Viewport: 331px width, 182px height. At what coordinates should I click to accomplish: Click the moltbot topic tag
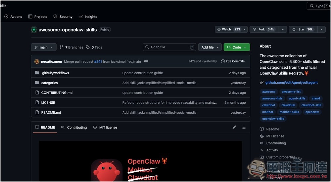(x=268, y=112)
